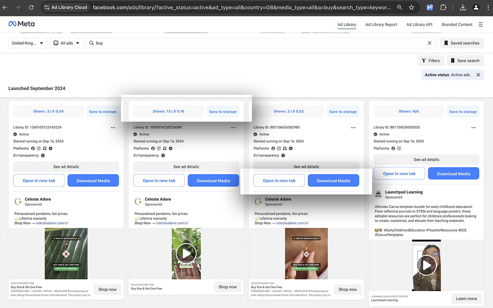This screenshot has height=308, width=493.
Task: Click the Instagram platform icon on ad 881704250550033
Action: (399, 148)
